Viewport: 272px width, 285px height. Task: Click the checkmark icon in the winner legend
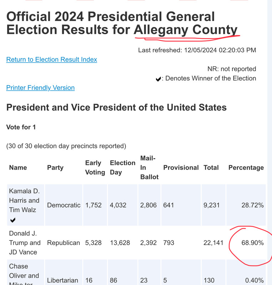[x=158, y=79]
